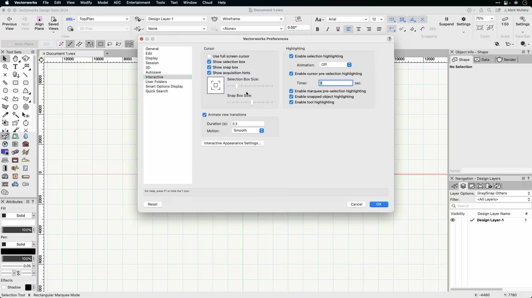
Task: Open Layer Options Gray/Snap Others dropdown
Action: pos(503,193)
